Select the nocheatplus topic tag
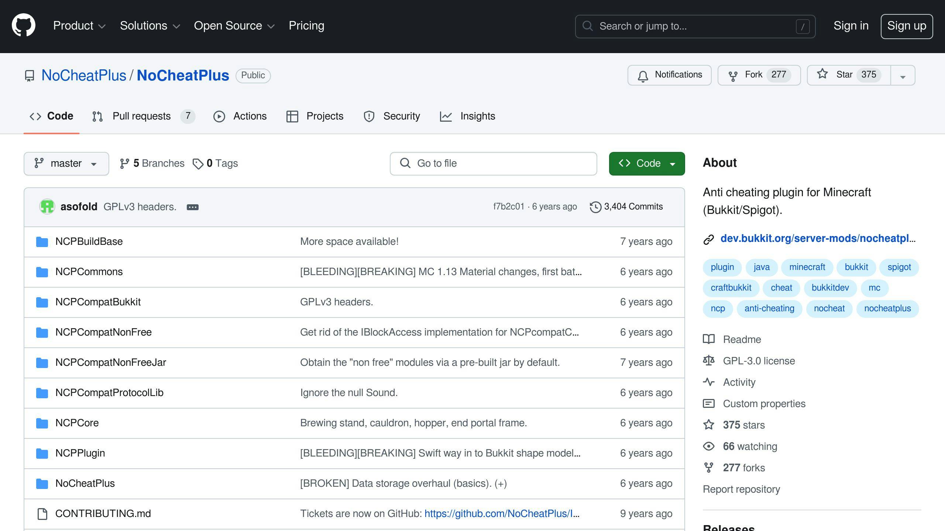945x531 pixels. (887, 309)
